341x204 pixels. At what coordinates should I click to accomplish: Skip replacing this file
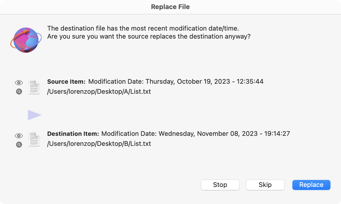(265, 185)
